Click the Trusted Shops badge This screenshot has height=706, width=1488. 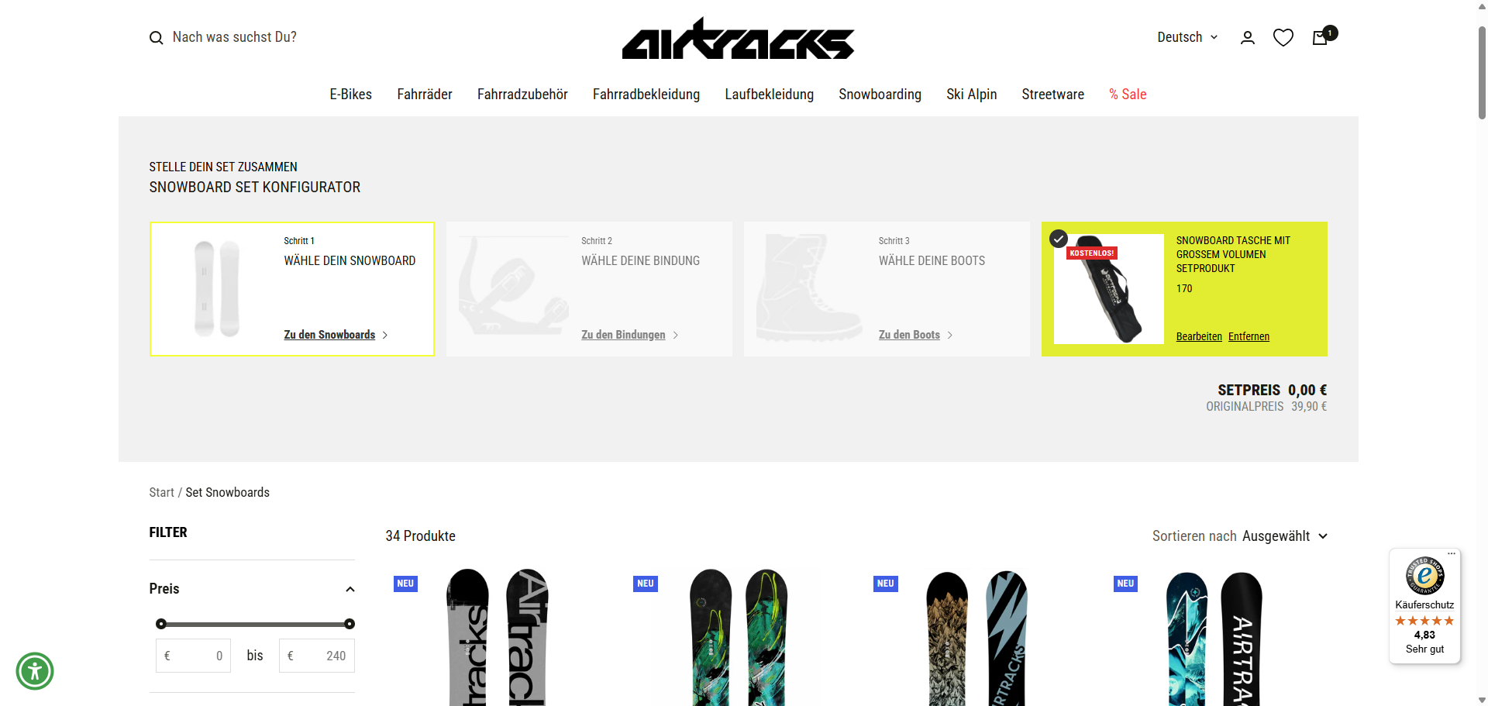coord(1424,605)
